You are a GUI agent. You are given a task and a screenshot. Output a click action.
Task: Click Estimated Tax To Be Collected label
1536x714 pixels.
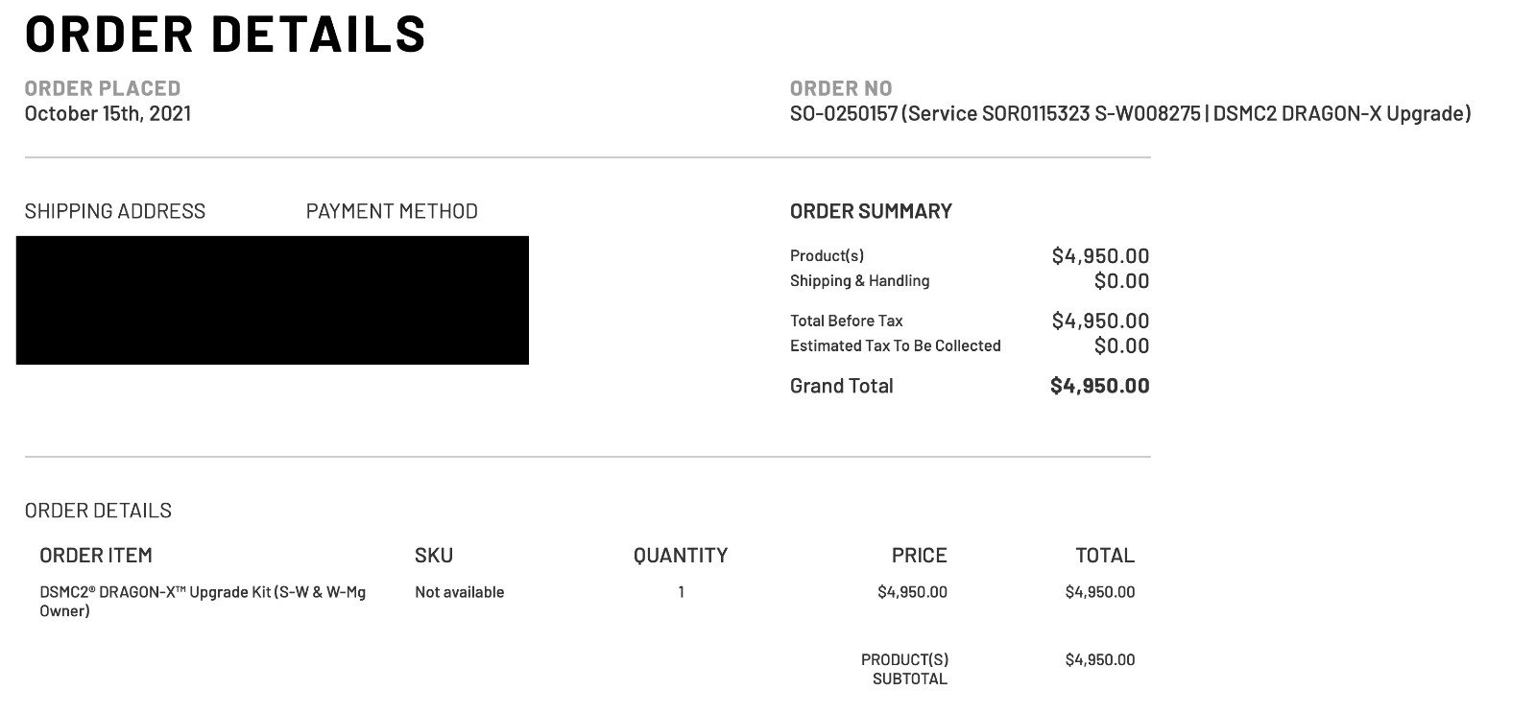tap(895, 345)
